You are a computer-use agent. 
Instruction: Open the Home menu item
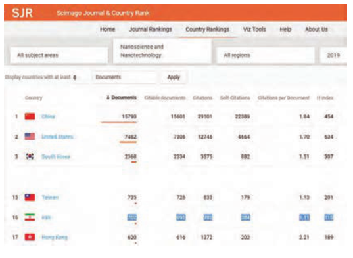point(107,30)
